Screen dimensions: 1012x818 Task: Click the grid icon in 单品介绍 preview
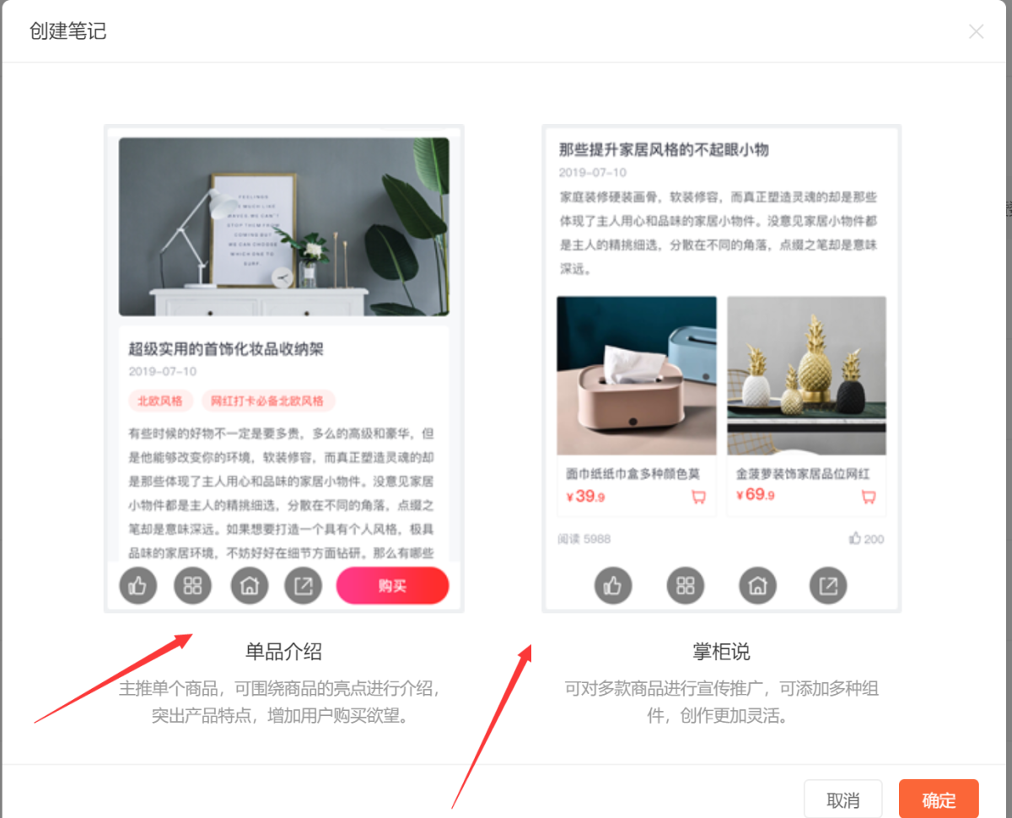(193, 586)
